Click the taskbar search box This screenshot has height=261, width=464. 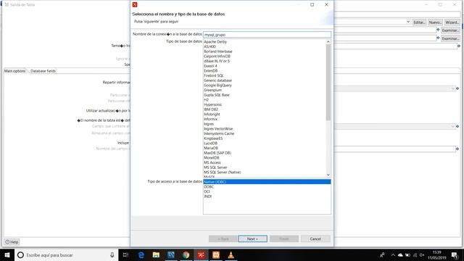[x=66, y=254]
